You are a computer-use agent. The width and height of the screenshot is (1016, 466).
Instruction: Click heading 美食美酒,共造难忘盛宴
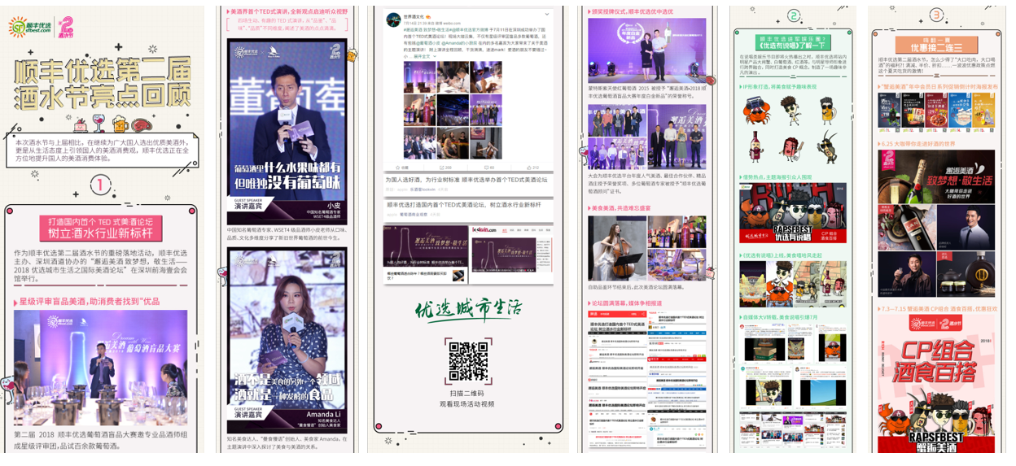coord(620,208)
